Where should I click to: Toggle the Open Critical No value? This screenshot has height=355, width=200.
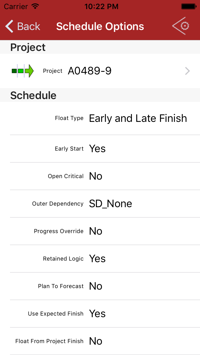(96, 176)
